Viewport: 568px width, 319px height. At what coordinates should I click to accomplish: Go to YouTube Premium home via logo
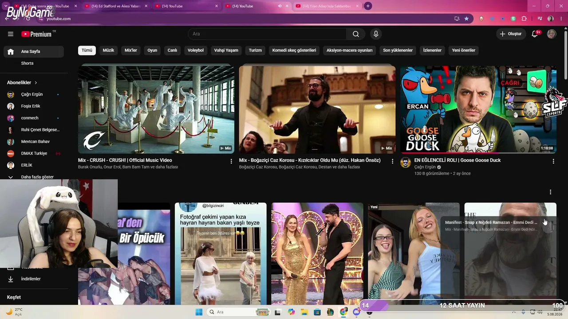tap(36, 34)
